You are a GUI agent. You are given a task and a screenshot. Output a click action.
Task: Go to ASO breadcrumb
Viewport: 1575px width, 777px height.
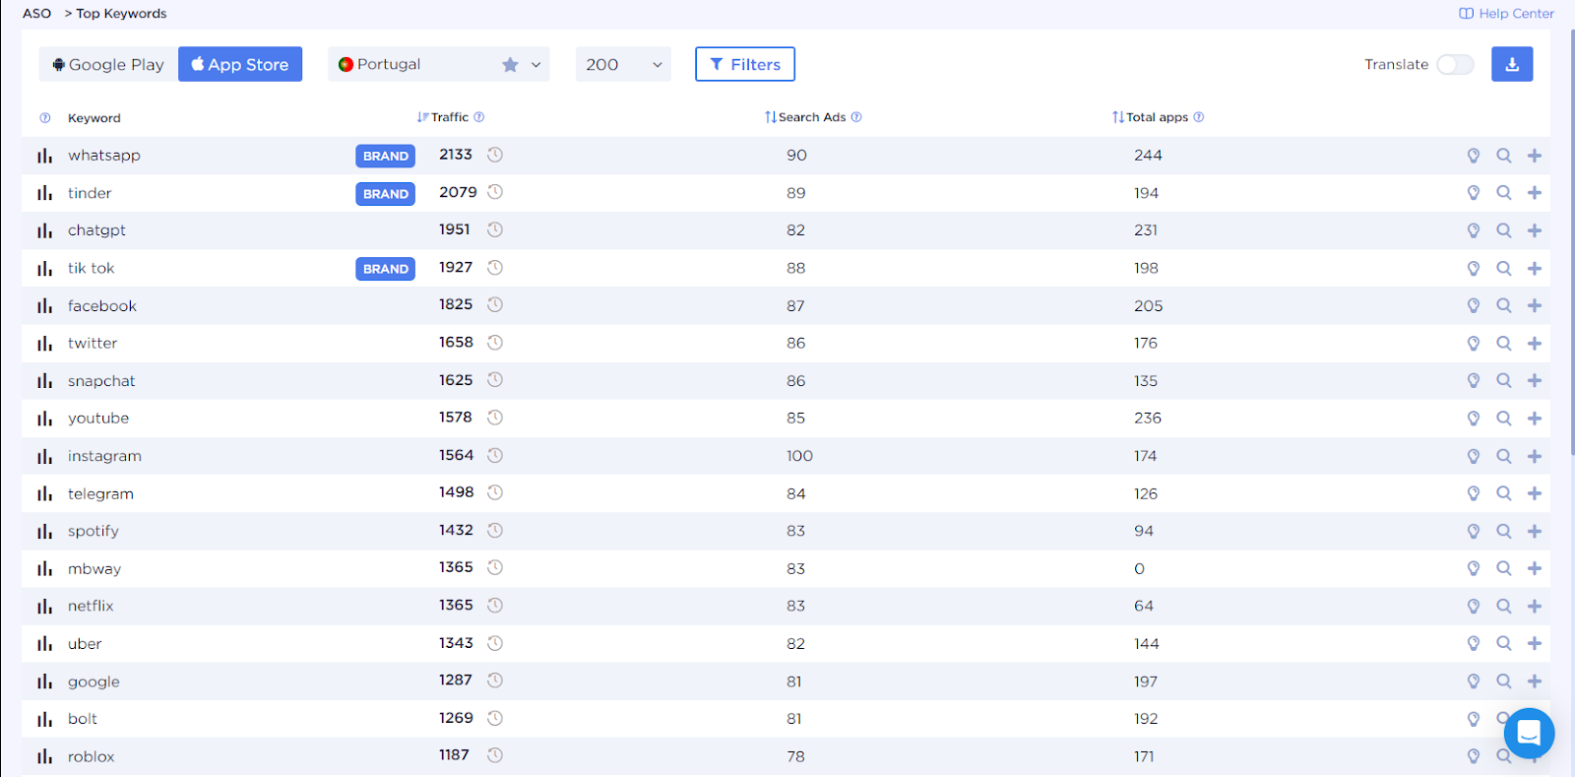[37, 14]
